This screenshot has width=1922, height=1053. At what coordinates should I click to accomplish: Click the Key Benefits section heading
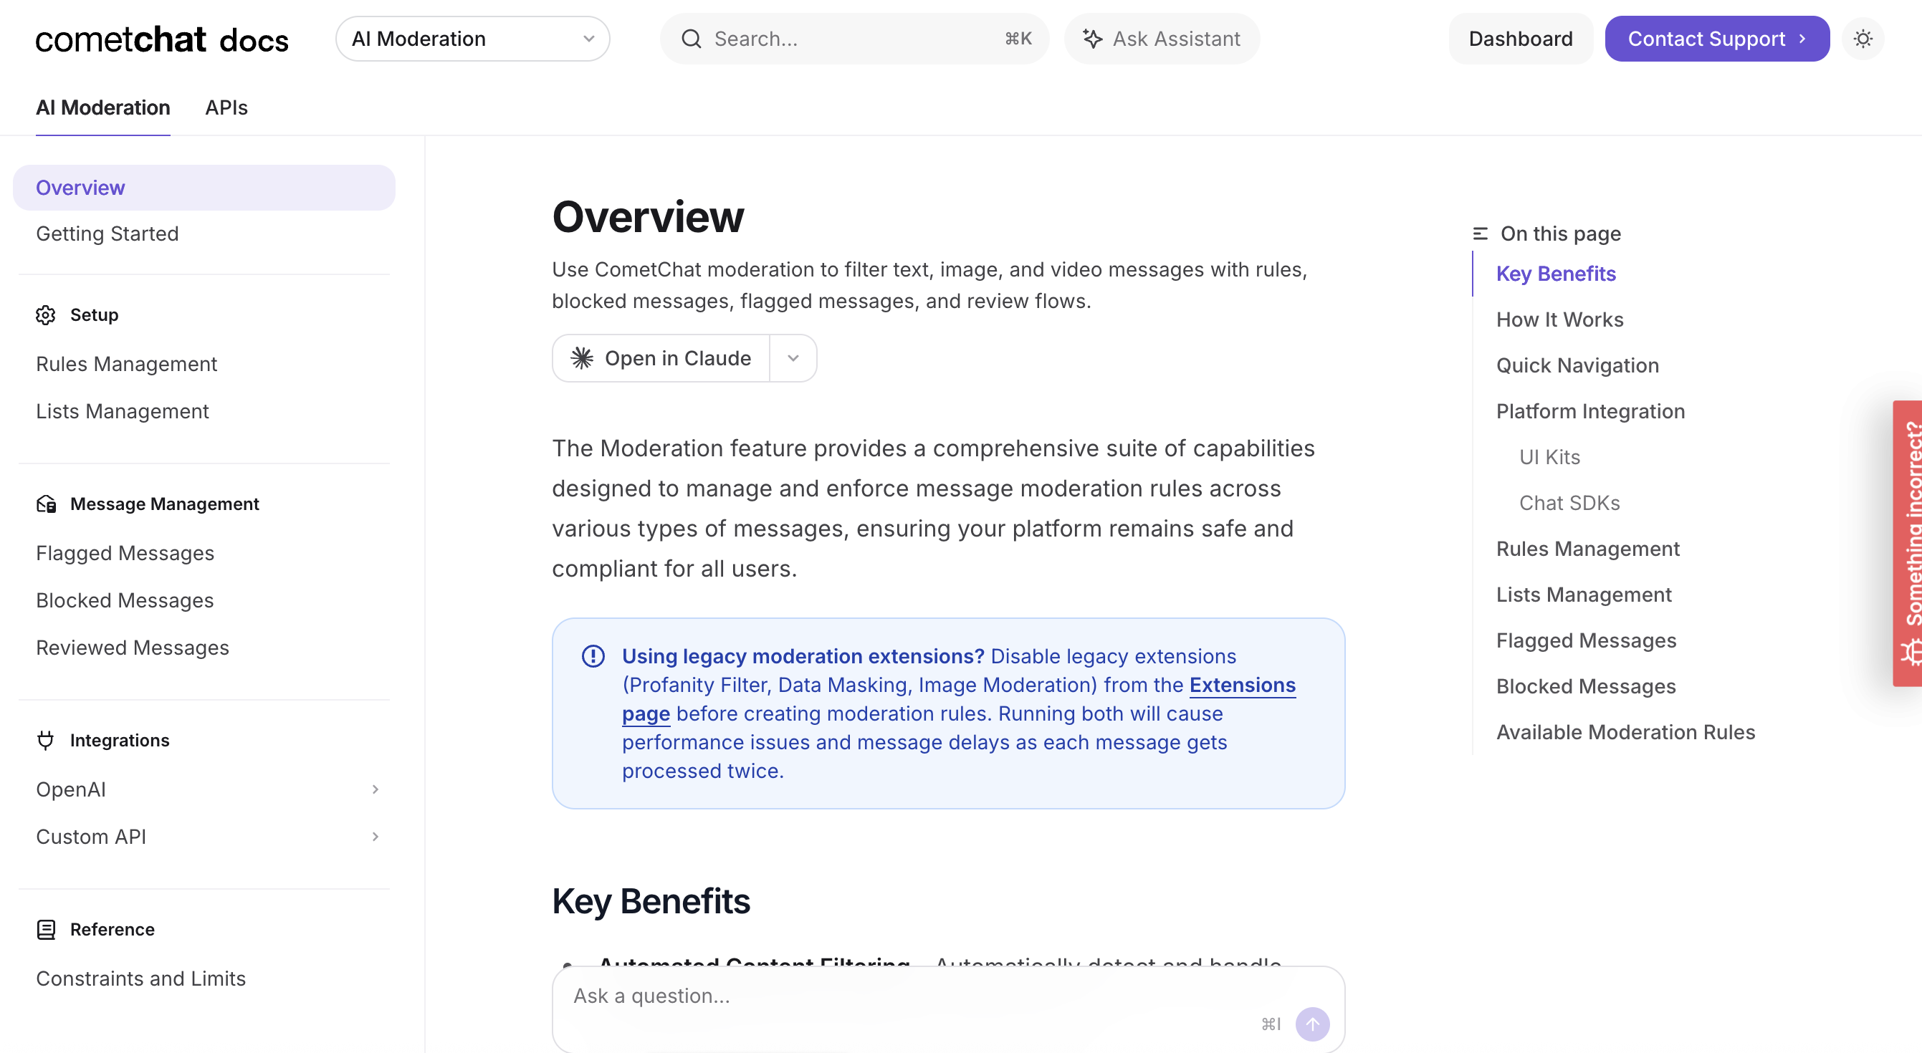(x=651, y=902)
